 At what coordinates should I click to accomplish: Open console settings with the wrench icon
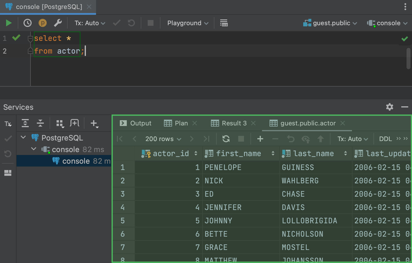tap(58, 23)
